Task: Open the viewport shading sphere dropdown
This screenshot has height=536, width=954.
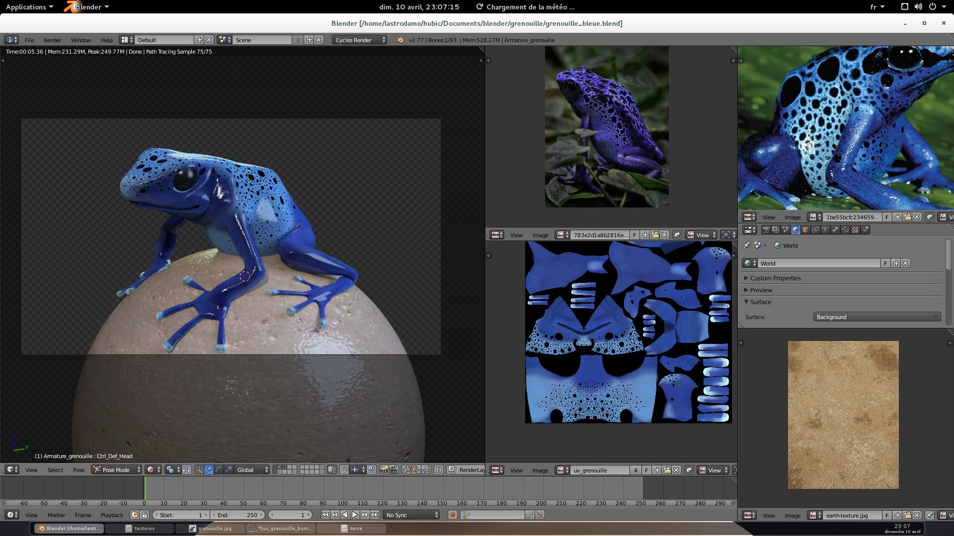Action: pos(154,470)
